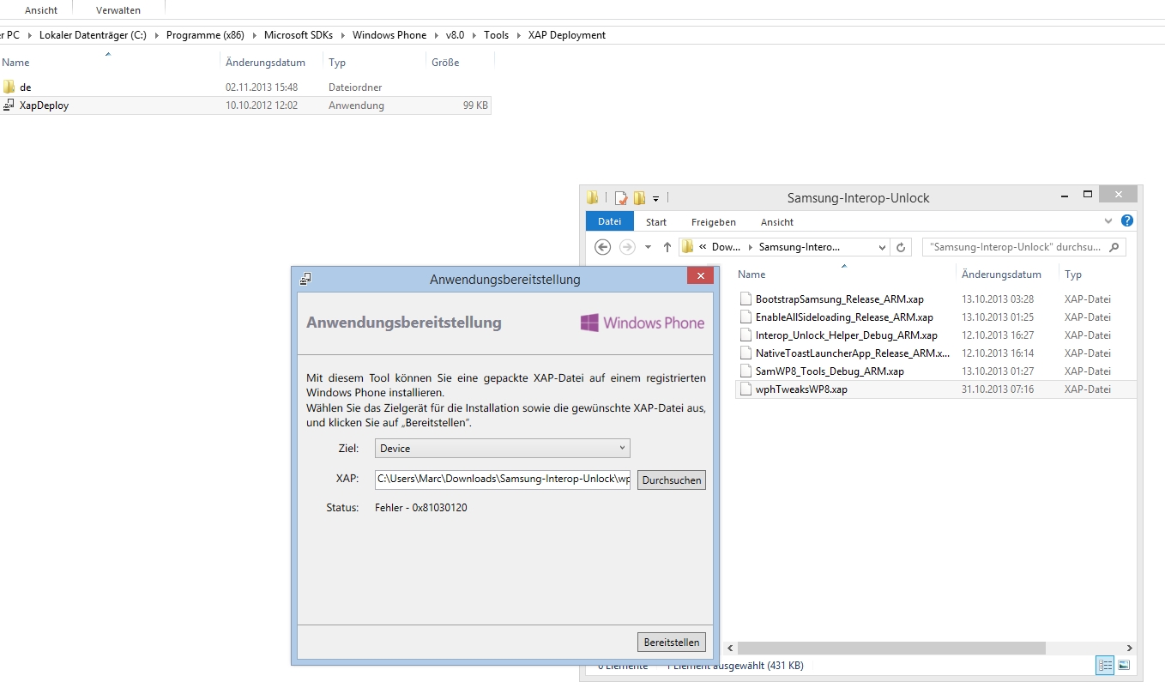This screenshot has height=700, width=1165.
Task: Click 'Samsung-Intero...' segment in Samsung address bar
Action: pyautogui.click(x=800, y=247)
